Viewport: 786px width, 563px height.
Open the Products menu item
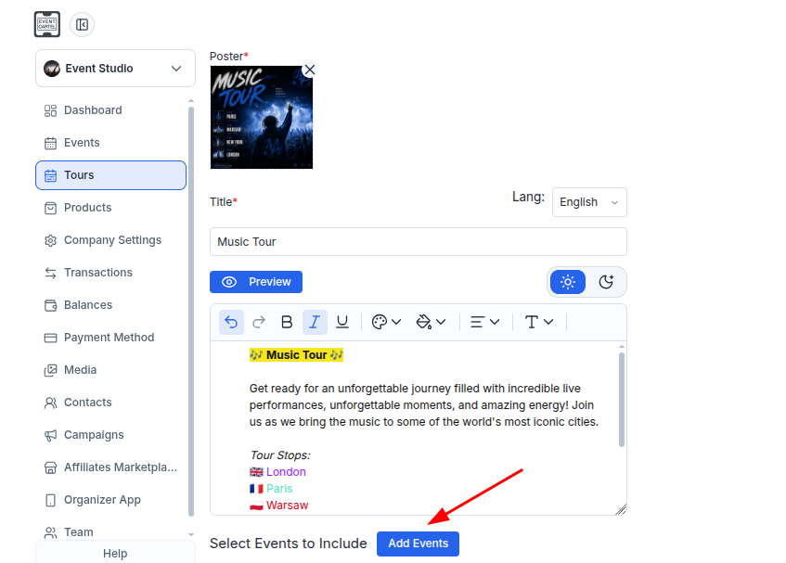(x=110, y=208)
